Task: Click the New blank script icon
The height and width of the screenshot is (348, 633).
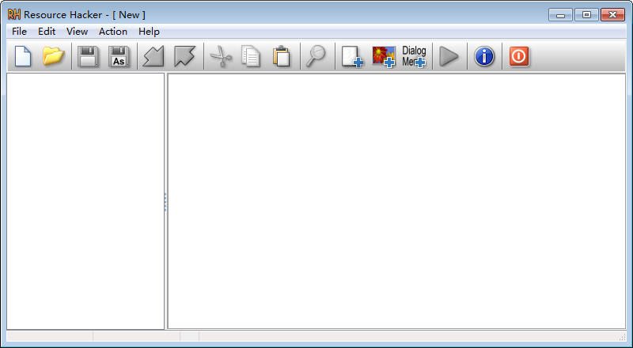Action: click(x=23, y=56)
